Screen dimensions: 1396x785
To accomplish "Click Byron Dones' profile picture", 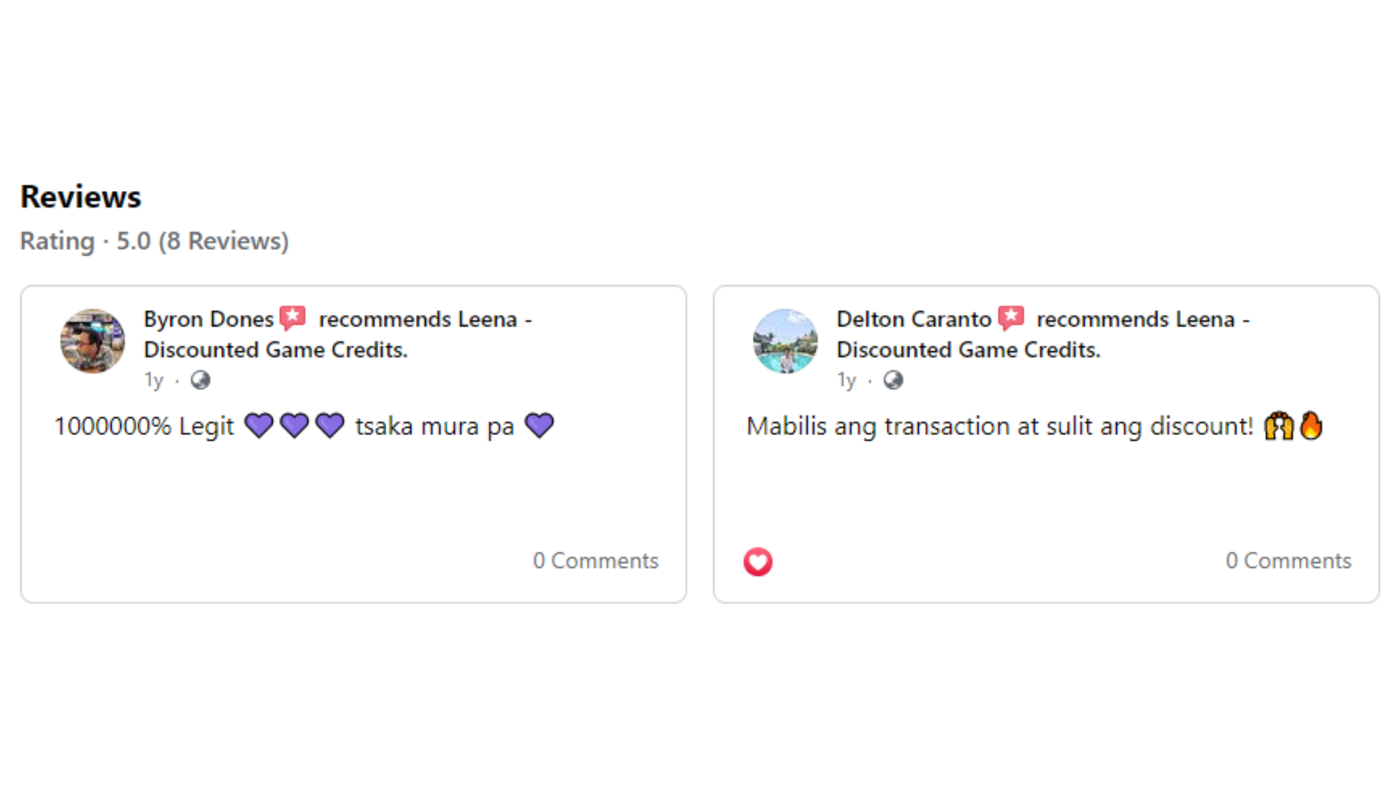I will tap(92, 341).
